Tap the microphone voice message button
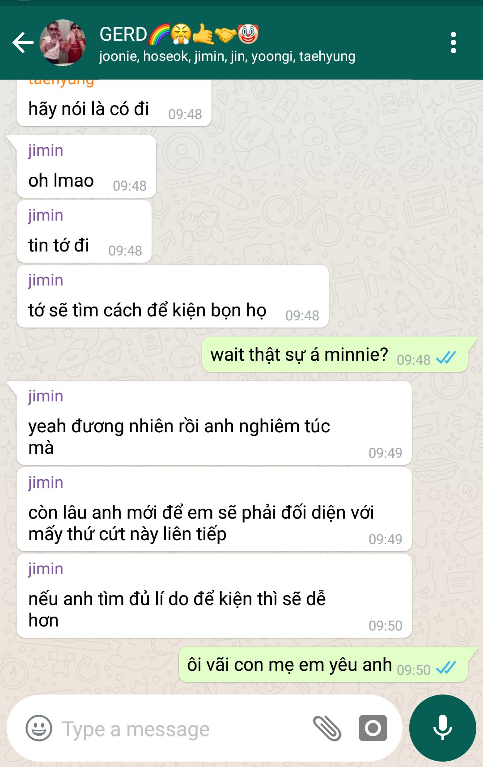The image size is (483, 767). point(443,728)
